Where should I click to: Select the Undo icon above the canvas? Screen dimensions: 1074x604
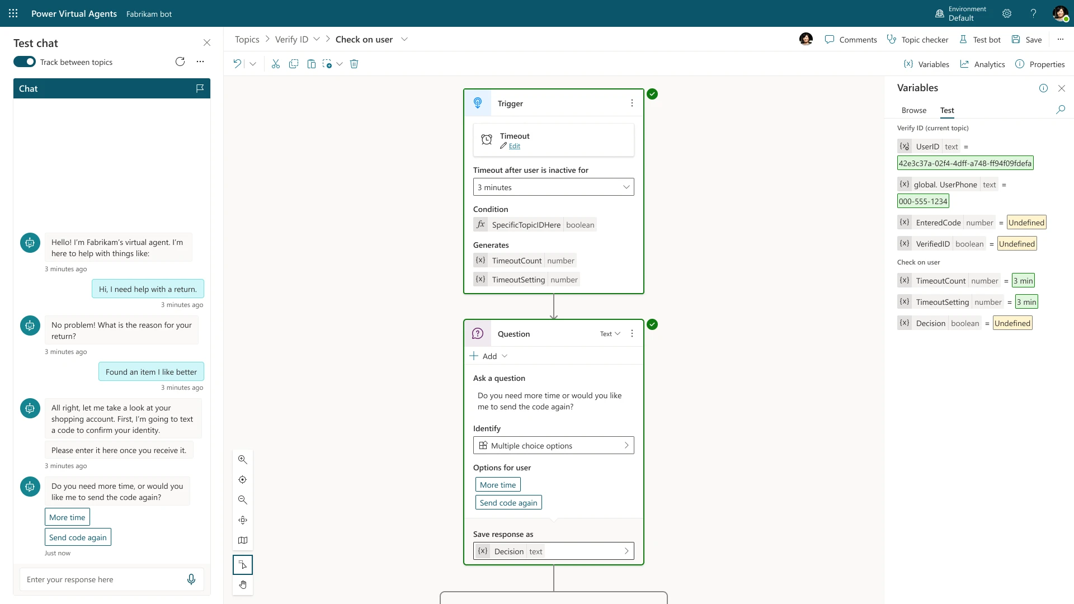click(x=236, y=63)
